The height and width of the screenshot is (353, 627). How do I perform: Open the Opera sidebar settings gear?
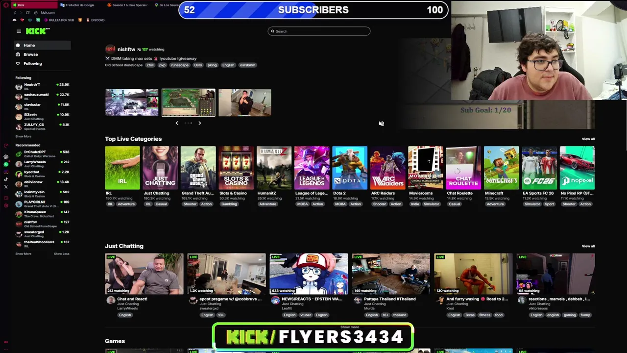[x=6, y=205]
